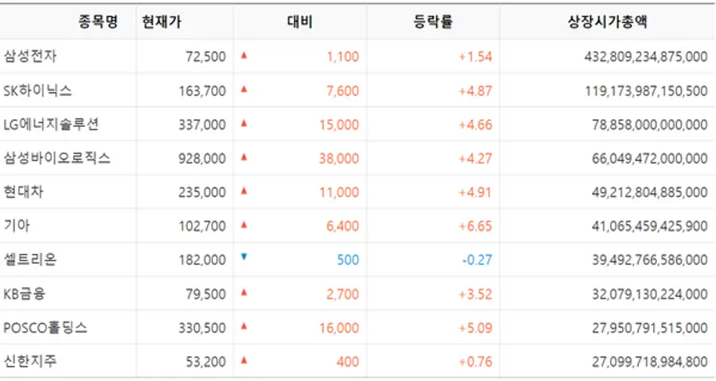This screenshot has height=381, width=716.
Task: Click the change value 2,700
Action: pos(342,294)
